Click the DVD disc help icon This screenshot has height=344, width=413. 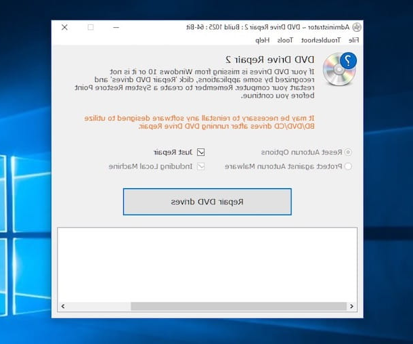[x=340, y=69]
